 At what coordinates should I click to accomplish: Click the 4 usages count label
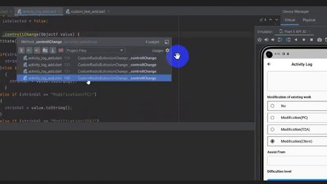coord(152,42)
